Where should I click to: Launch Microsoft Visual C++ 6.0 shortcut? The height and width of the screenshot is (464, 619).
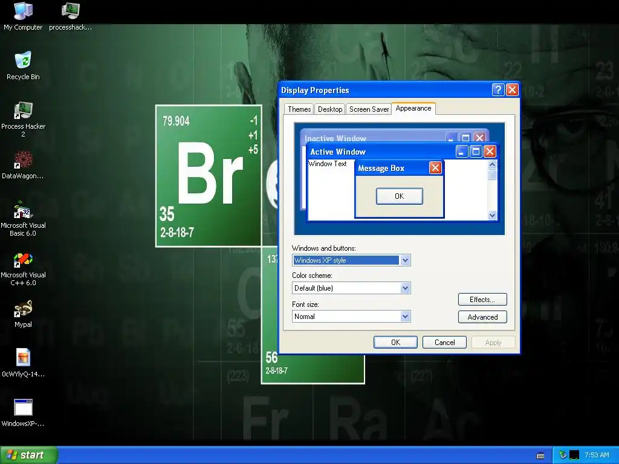tap(23, 268)
